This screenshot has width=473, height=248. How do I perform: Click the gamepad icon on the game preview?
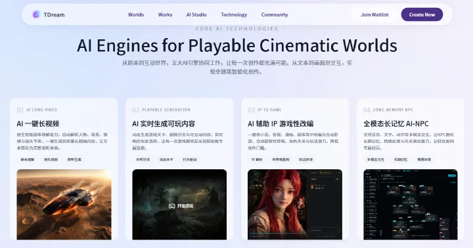[171, 206]
